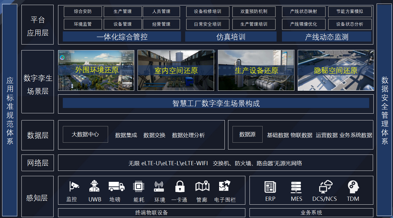393x218 pixels.
Task: Select the 产线动态监测 section header
Action: pyautogui.click(x=327, y=37)
